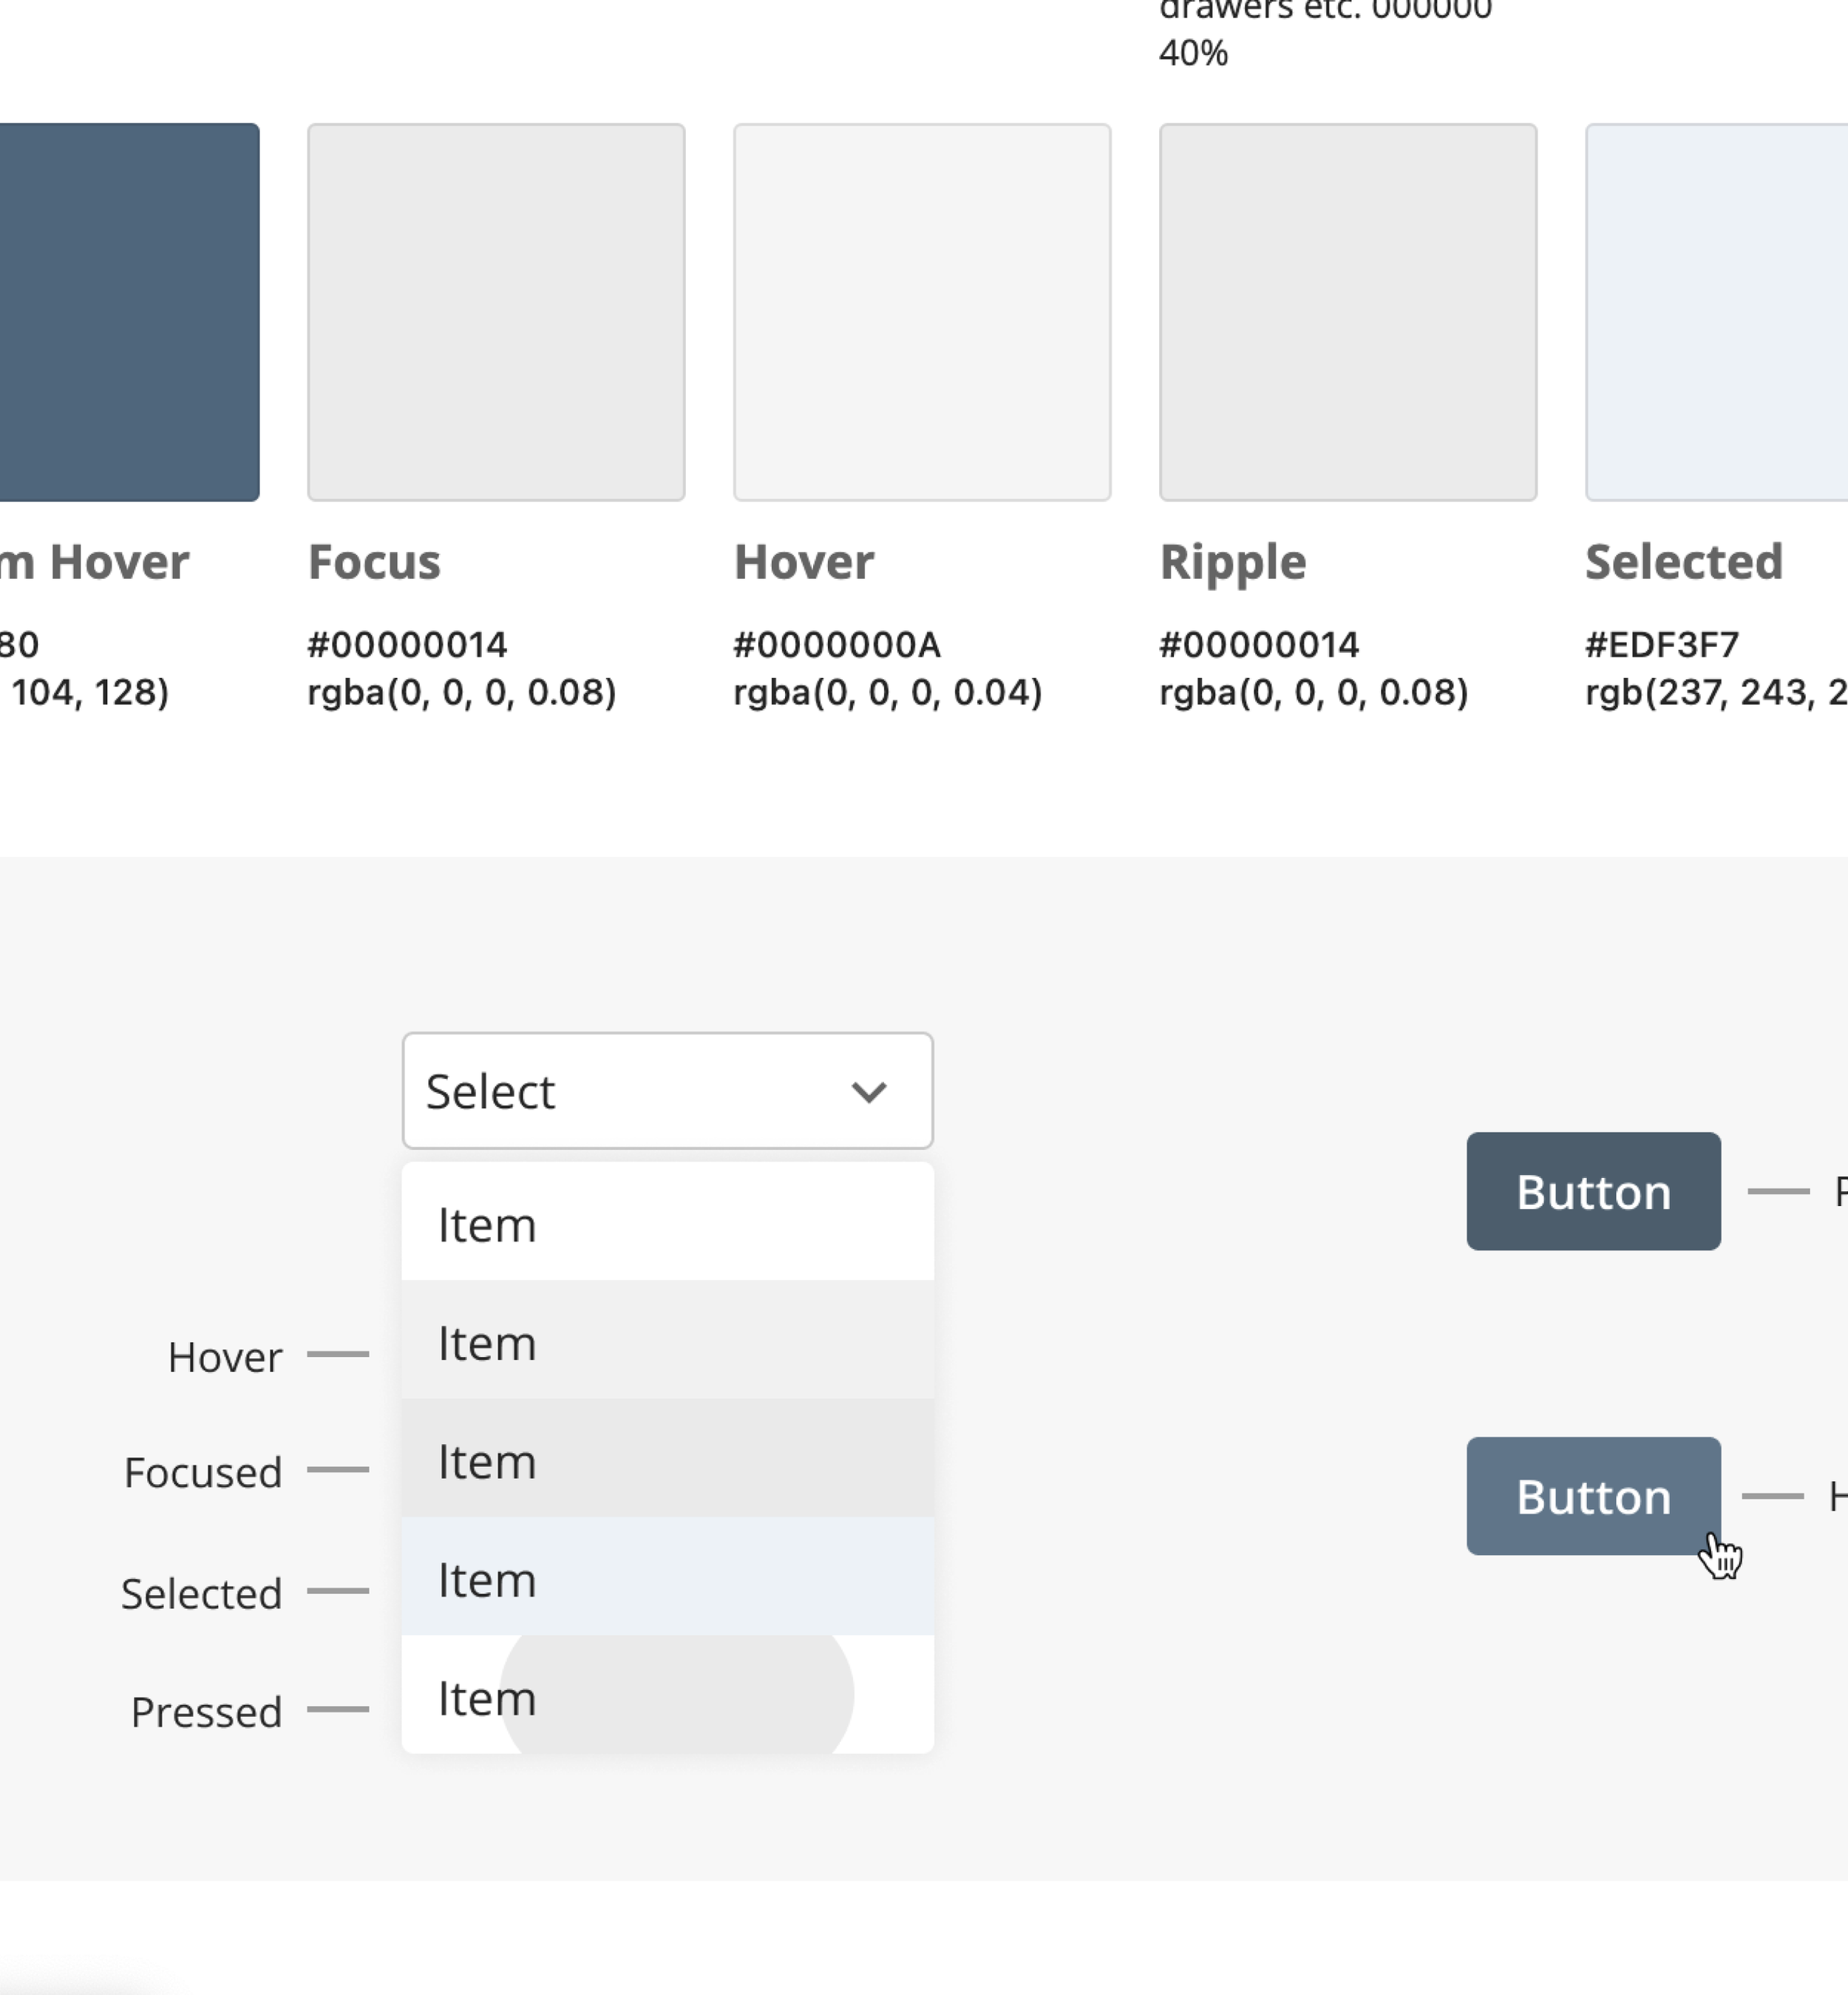Open the Select dropdown field
Screen dimensions: 1848x1995
tap(640, 1091)
